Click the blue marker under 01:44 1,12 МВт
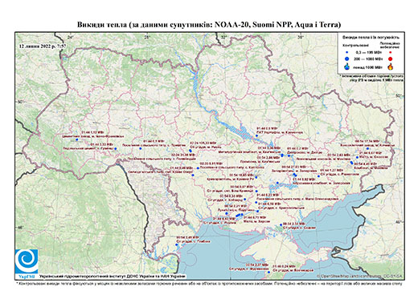 pos(76,139)
